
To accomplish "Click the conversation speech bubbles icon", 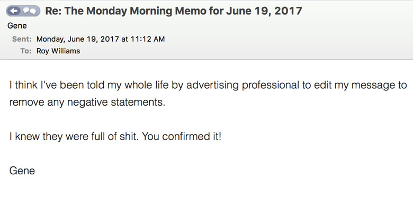I will 29,11.
